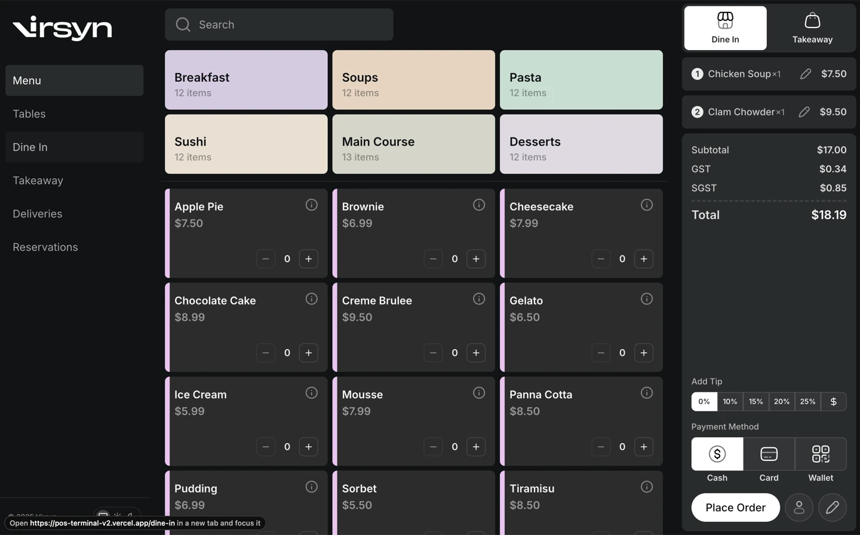Open Dine In in the sidebar
Image resolution: width=860 pixels, height=535 pixels.
[x=74, y=147]
